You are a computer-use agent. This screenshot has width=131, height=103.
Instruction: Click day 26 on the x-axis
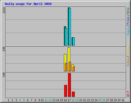point(104,100)
